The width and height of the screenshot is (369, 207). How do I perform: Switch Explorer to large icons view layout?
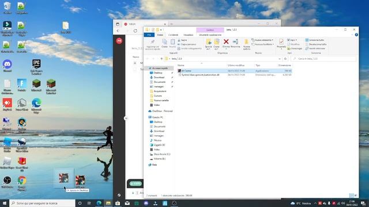356,195
